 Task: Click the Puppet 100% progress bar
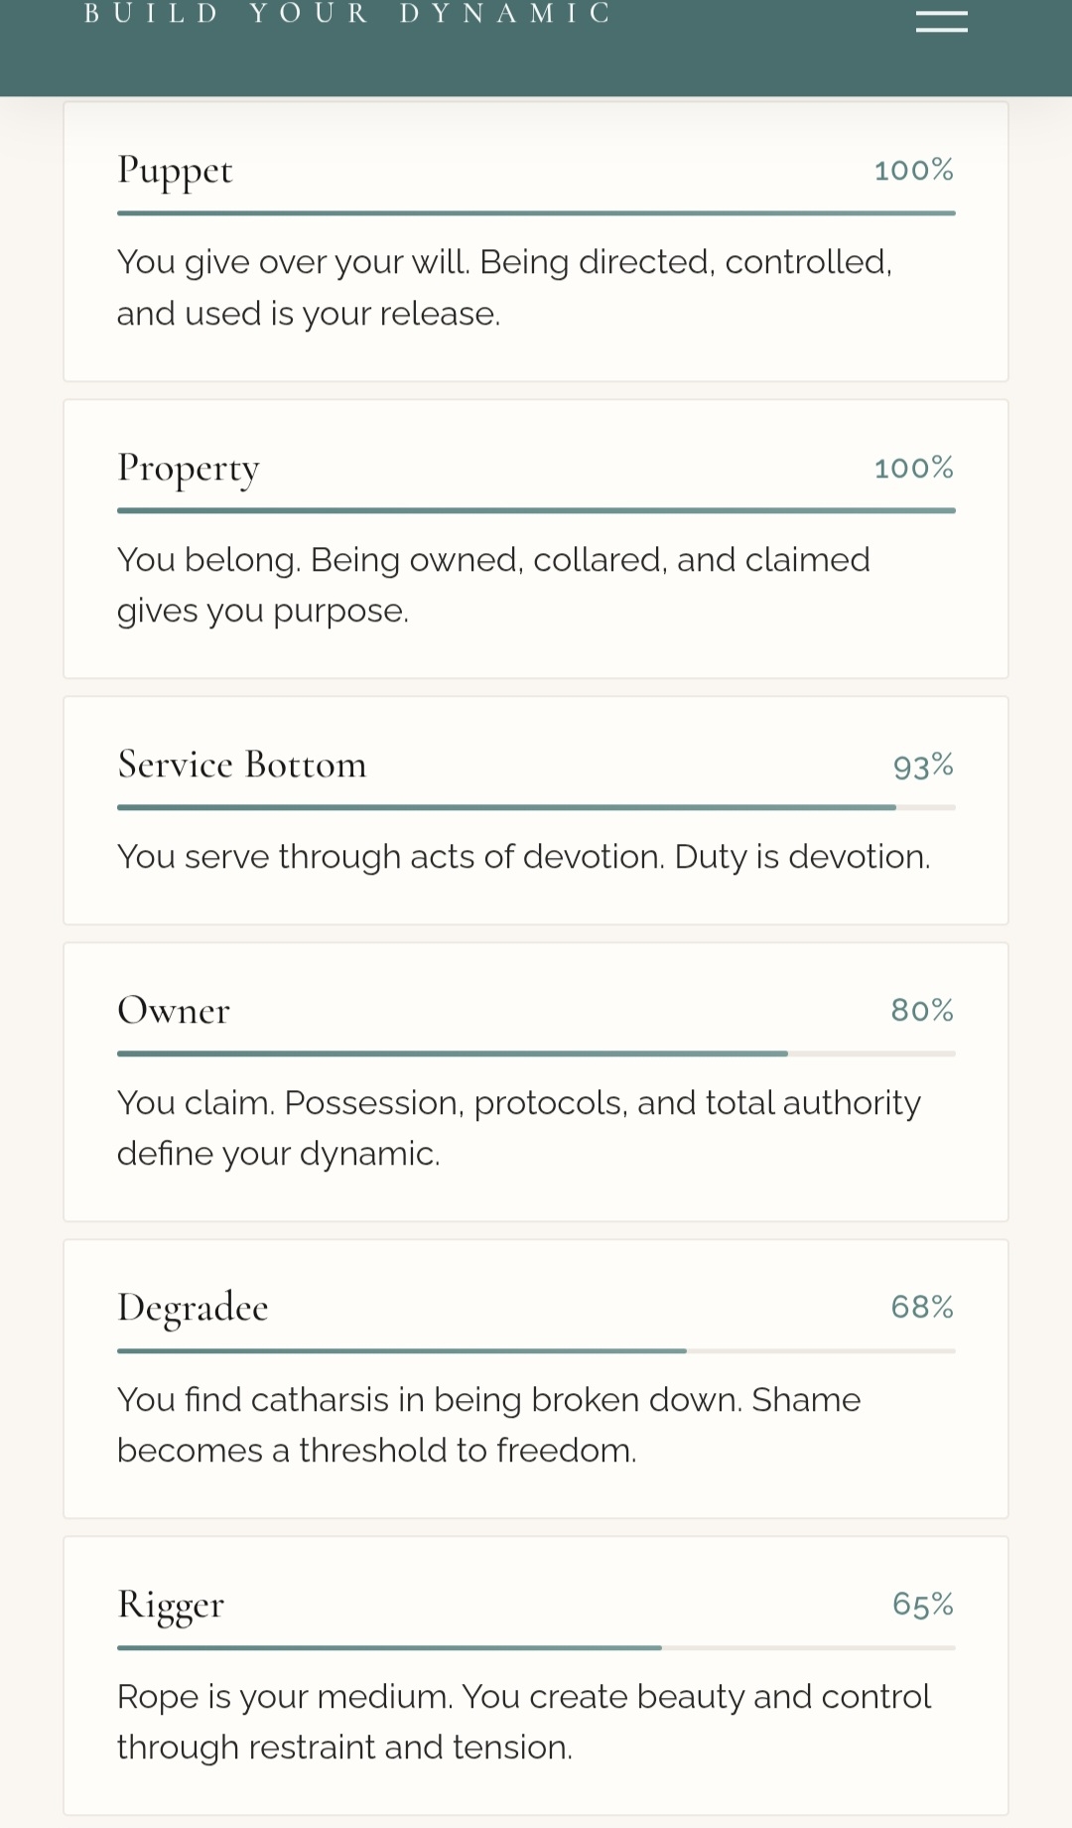click(x=536, y=212)
